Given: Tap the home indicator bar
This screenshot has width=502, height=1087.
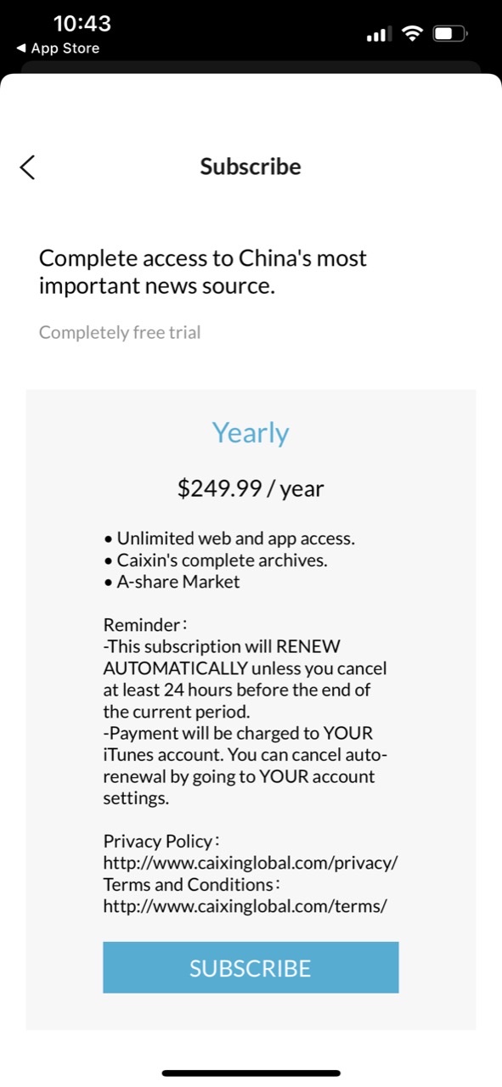Looking at the screenshot, I should (x=251, y=1073).
